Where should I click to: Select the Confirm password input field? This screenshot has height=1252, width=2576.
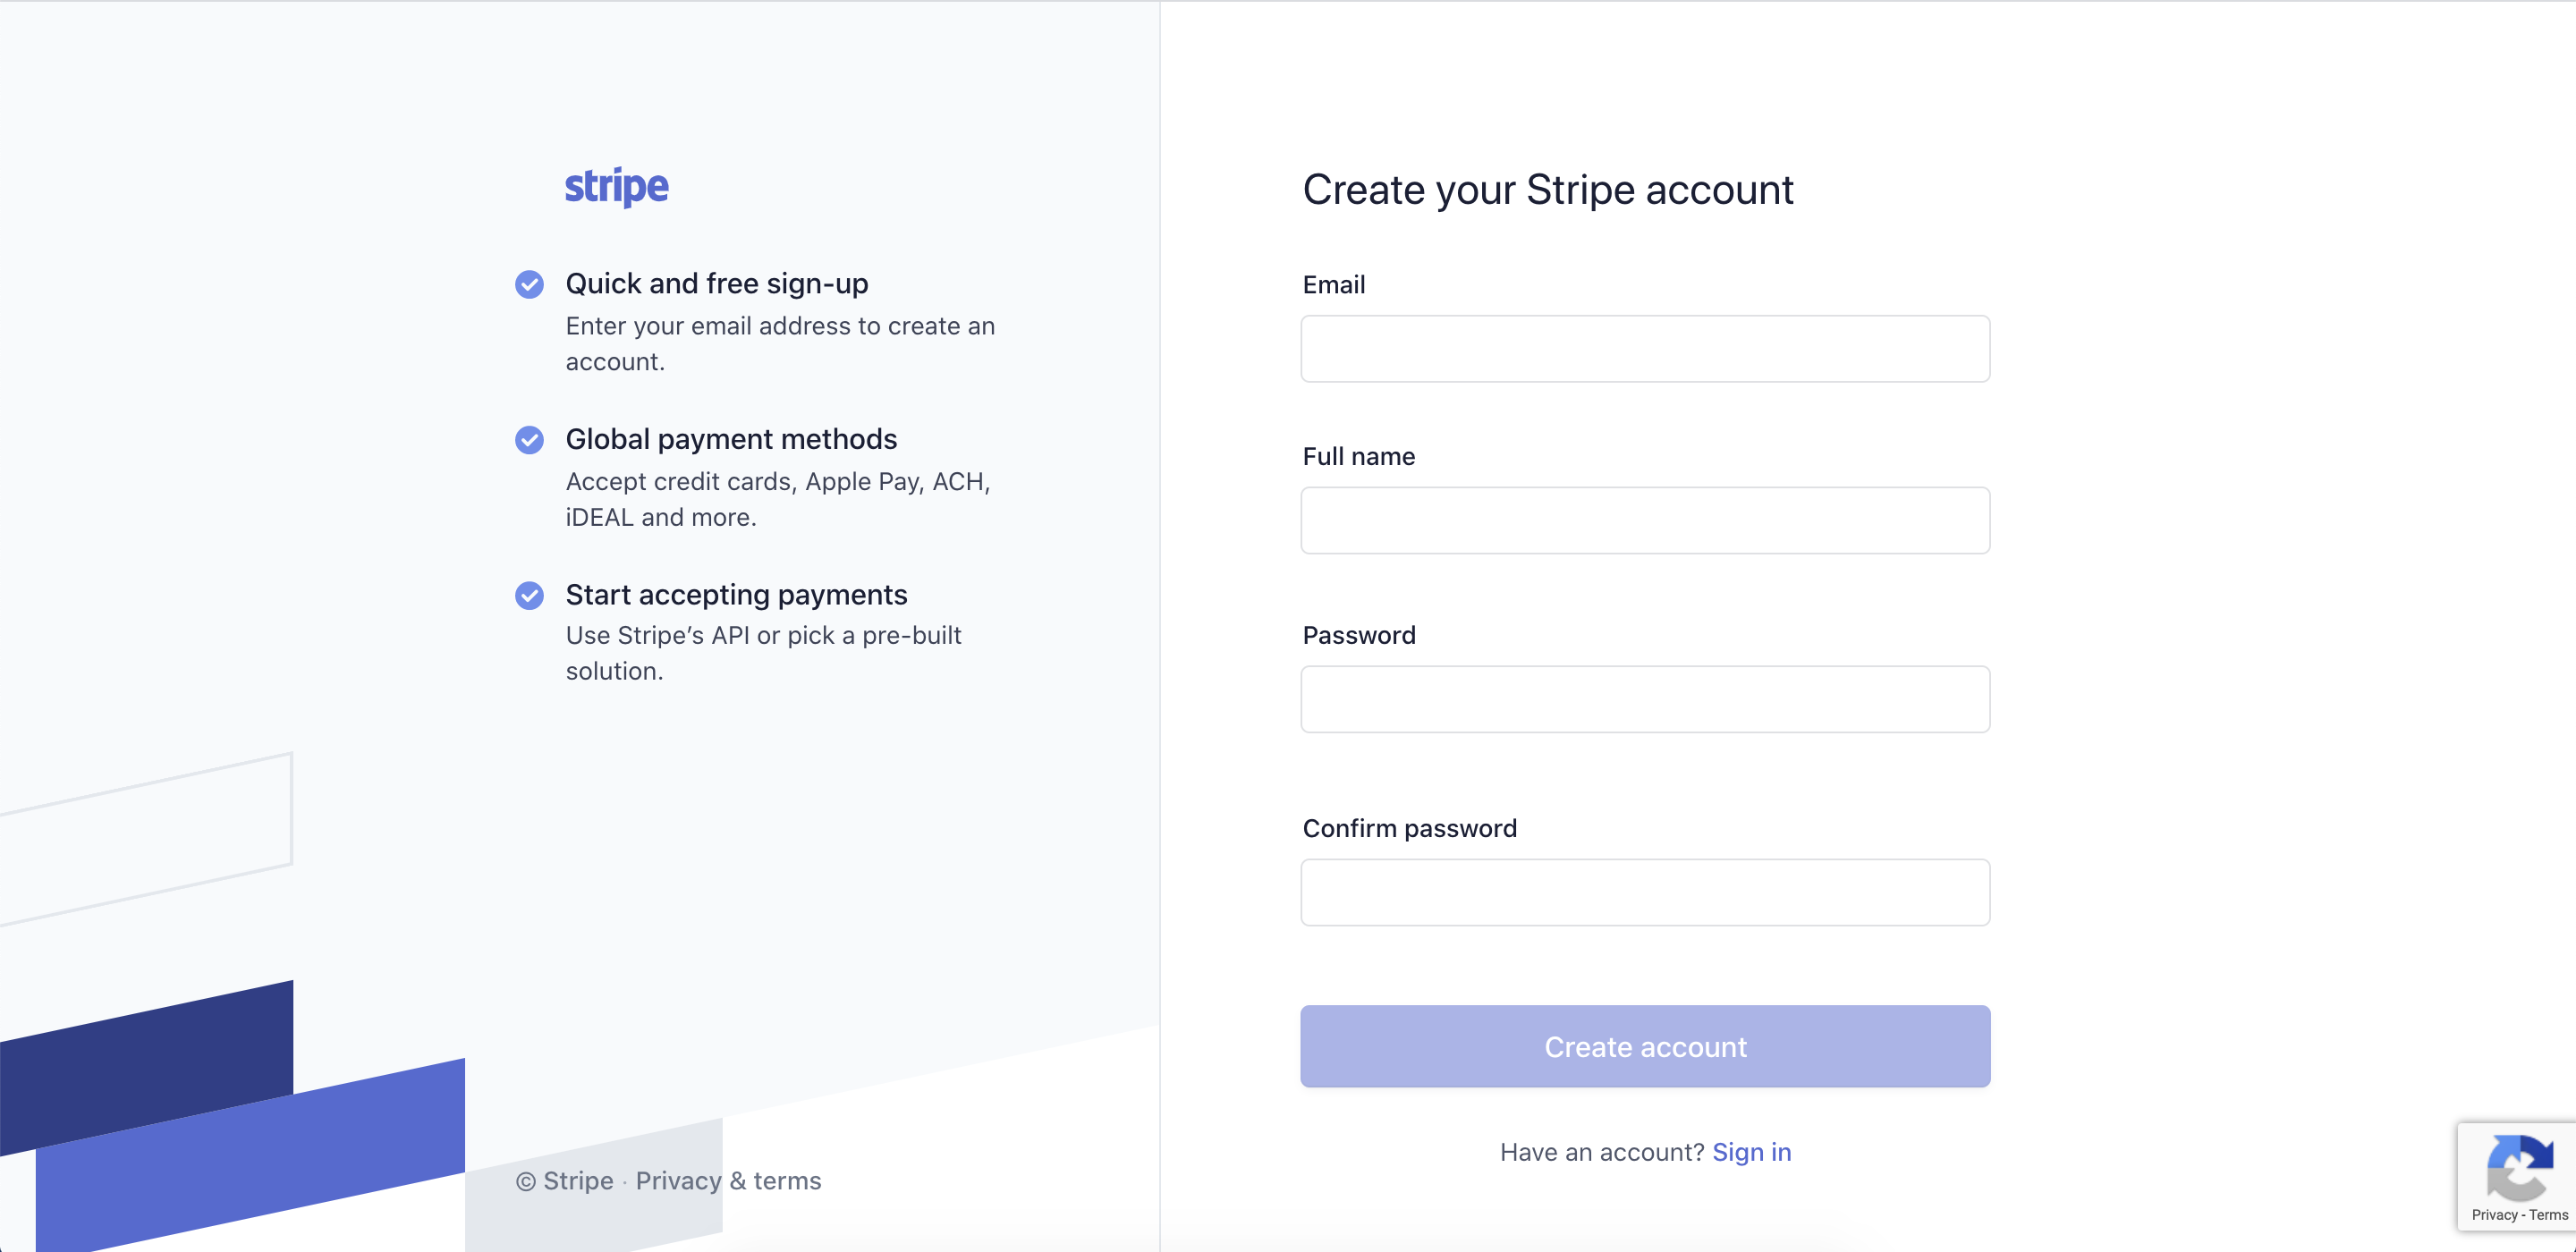click(1645, 893)
